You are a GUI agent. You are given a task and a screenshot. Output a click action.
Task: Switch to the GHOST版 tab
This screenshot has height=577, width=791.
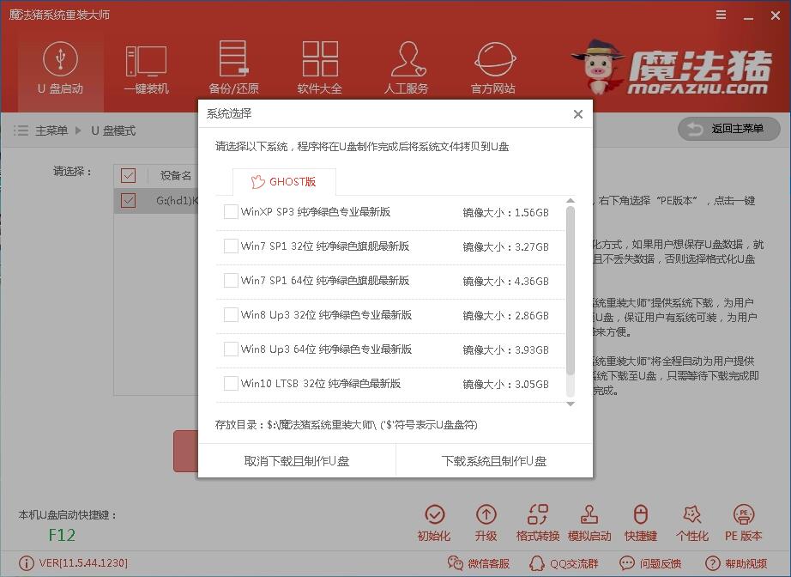pyautogui.click(x=284, y=181)
